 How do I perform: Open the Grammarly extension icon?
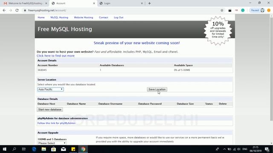[243, 10]
